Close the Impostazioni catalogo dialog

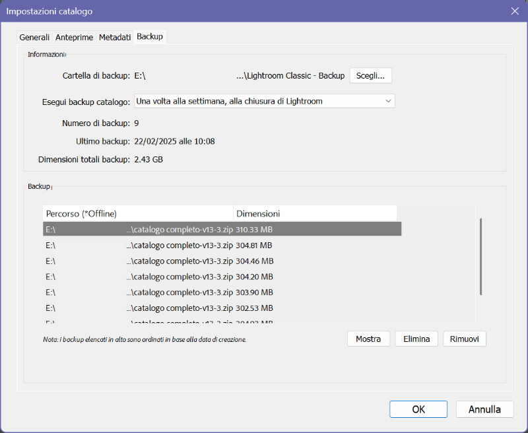click(x=515, y=11)
